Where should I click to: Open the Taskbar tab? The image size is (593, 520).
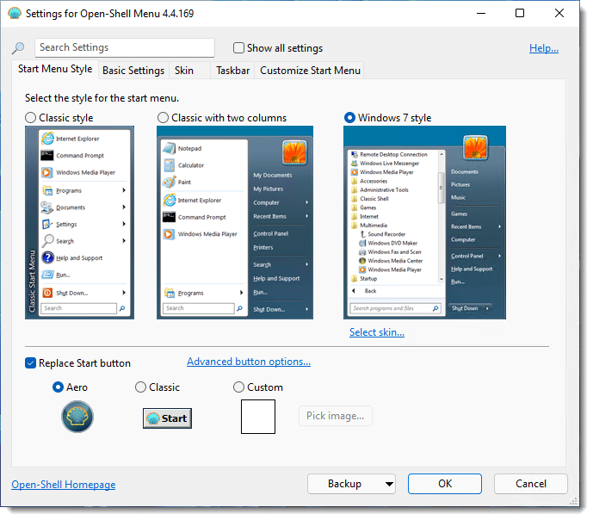click(233, 71)
